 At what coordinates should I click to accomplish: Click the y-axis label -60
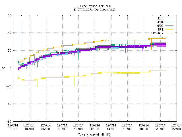coord(9,122)
